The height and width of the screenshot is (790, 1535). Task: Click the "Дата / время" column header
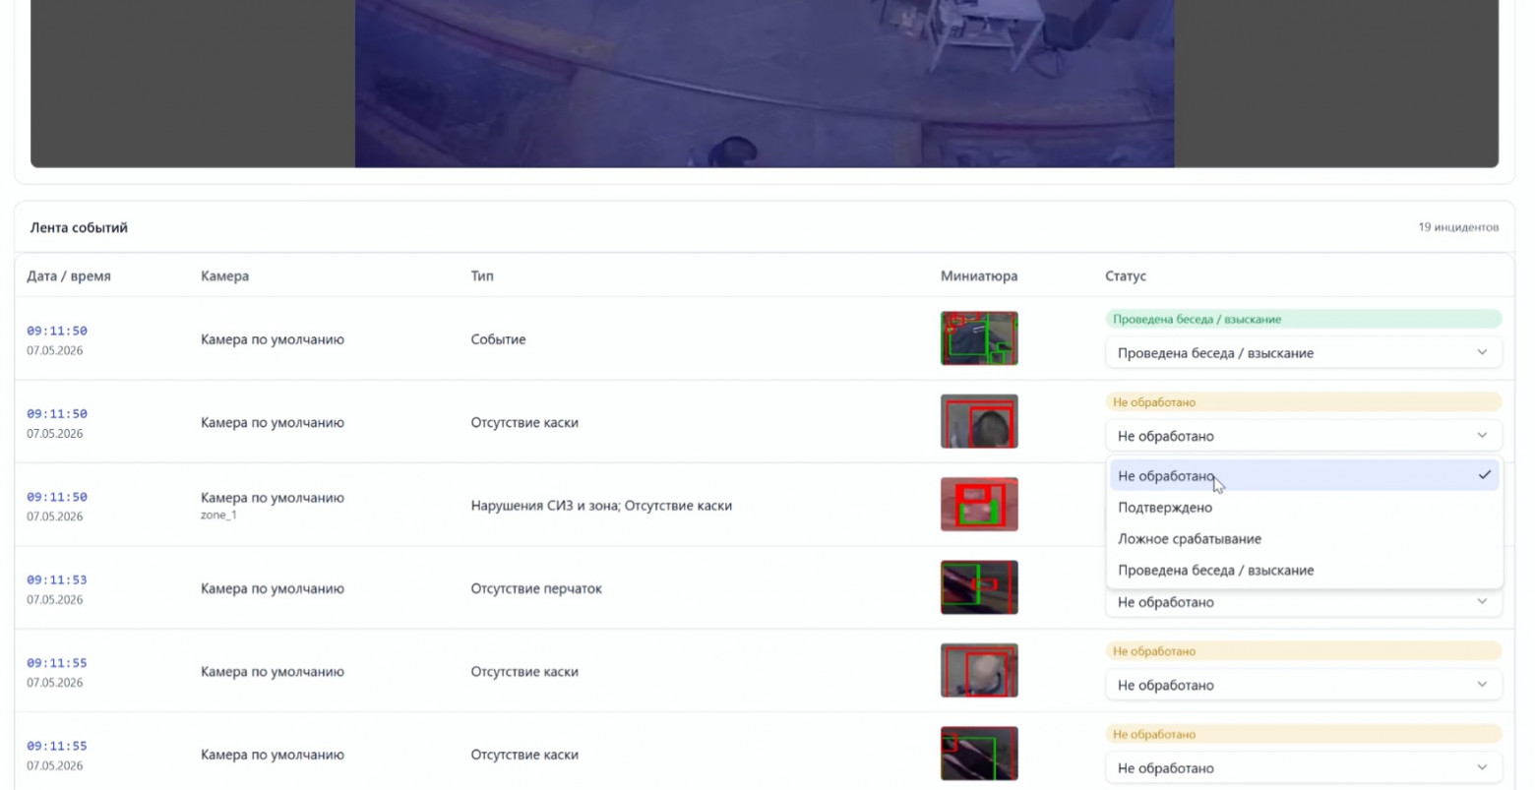pos(69,276)
